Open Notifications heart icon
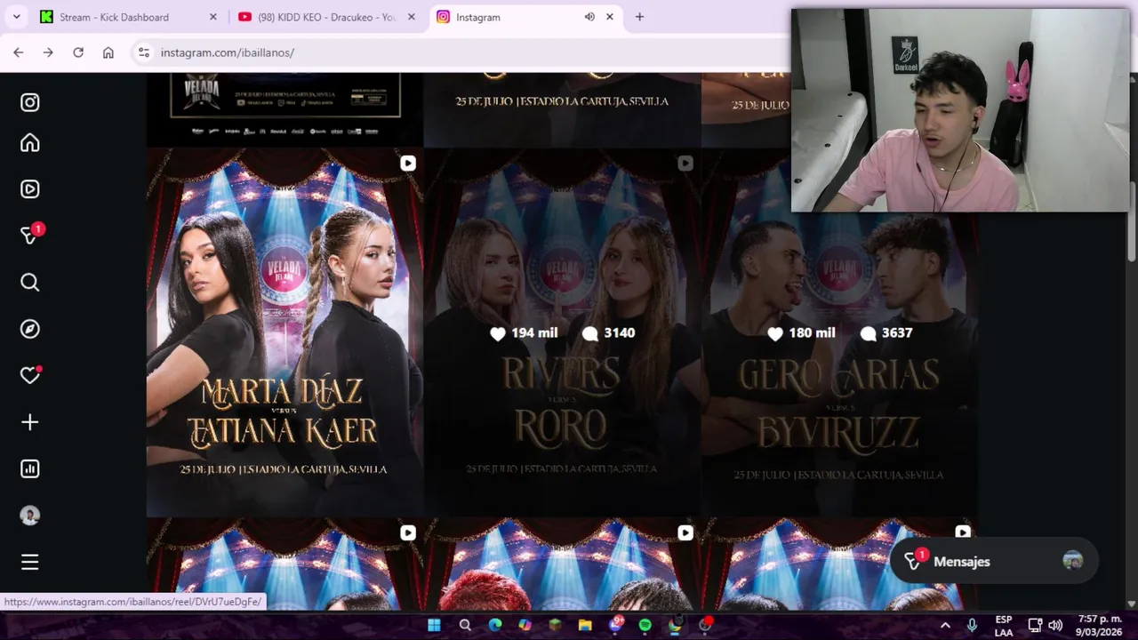This screenshot has width=1138, height=640. (x=30, y=375)
